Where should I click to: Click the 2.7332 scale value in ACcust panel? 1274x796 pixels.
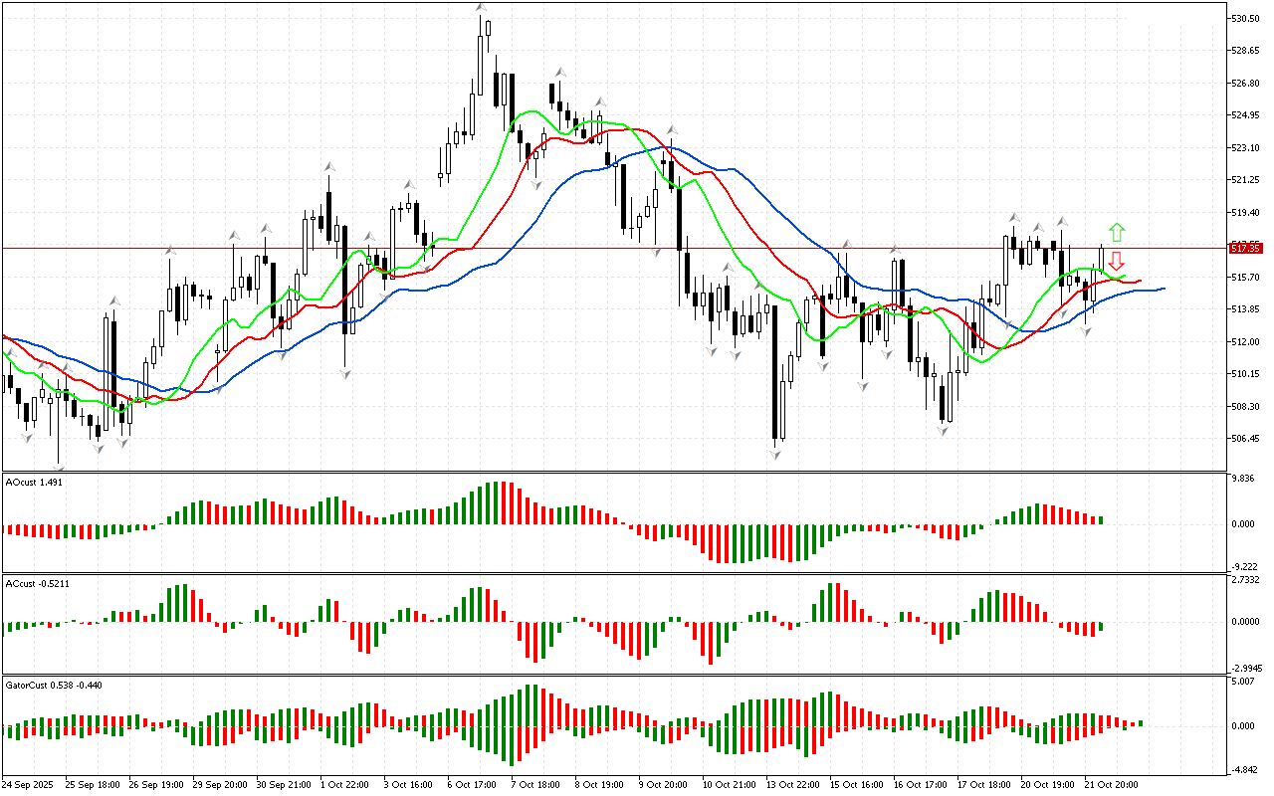1246,578
